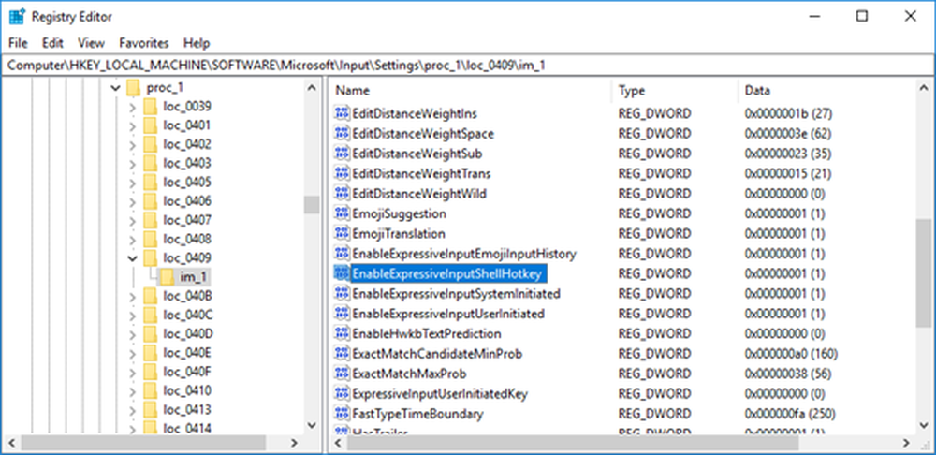Click the DWORD icon next to FastTypeTimeBoundary
This screenshot has height=455, width=936.
[x=342, y=413]
